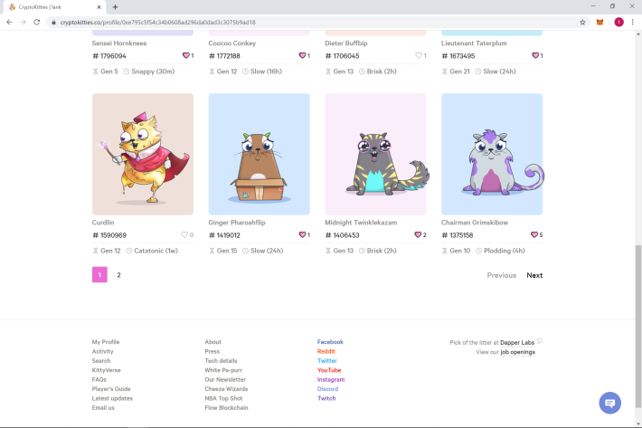Screen dimensions: 642x428
Task: Bookmark this page with star icon
Action: (582, 22)
